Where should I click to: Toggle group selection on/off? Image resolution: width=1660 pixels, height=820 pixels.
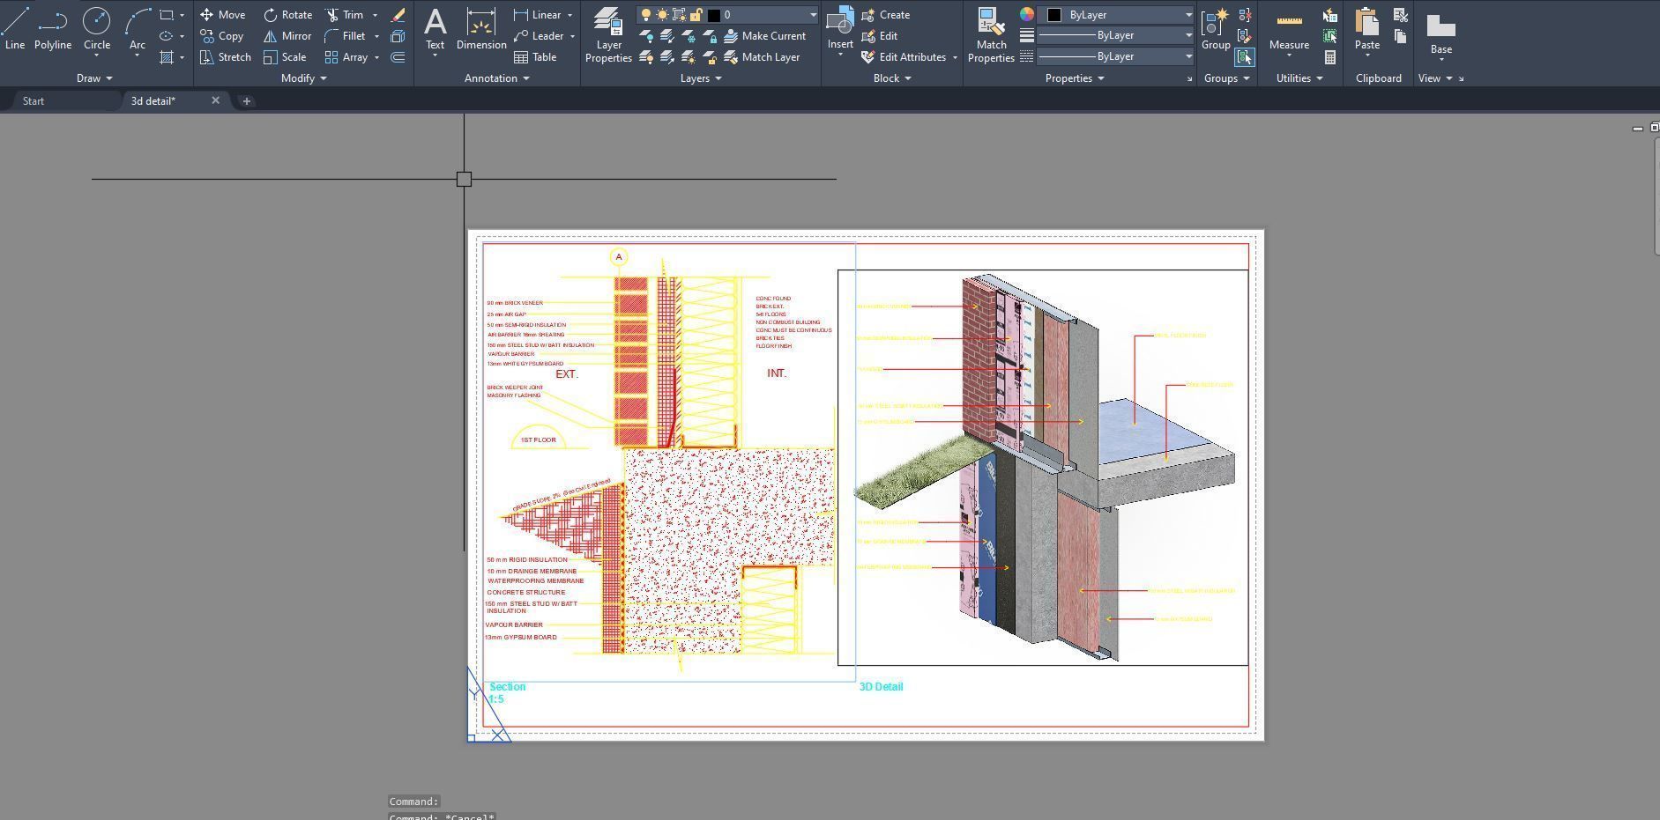click(x=1244, y=57)
